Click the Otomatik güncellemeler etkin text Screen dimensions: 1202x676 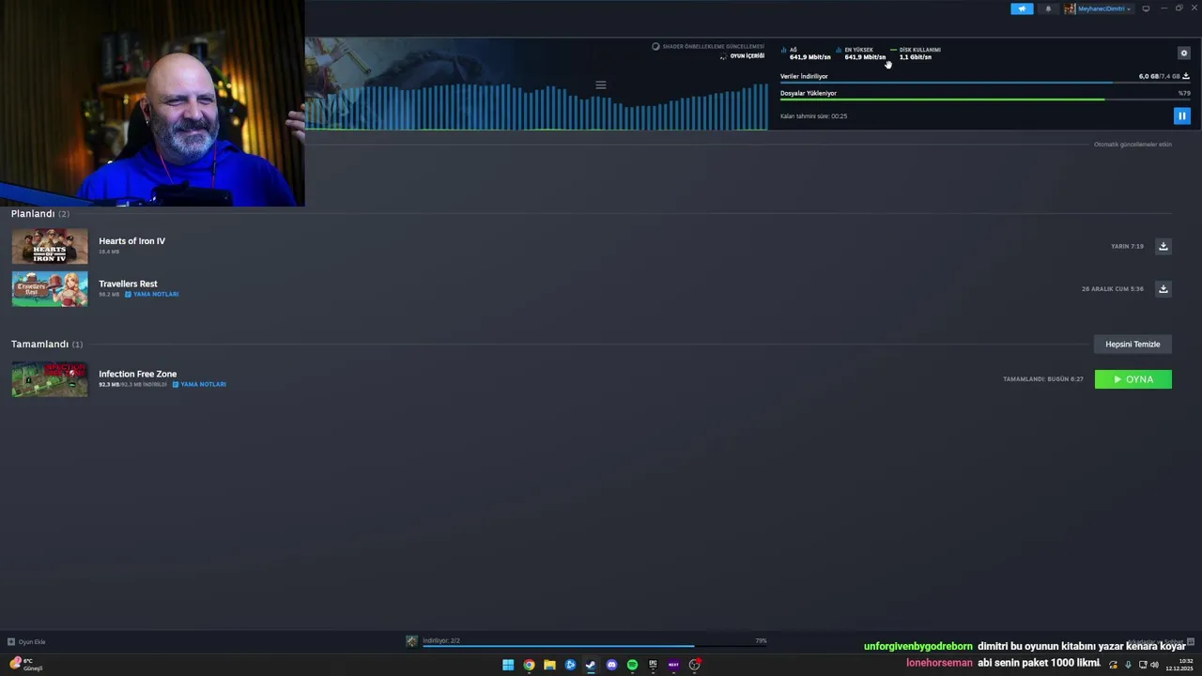(x=1133, y=145)
